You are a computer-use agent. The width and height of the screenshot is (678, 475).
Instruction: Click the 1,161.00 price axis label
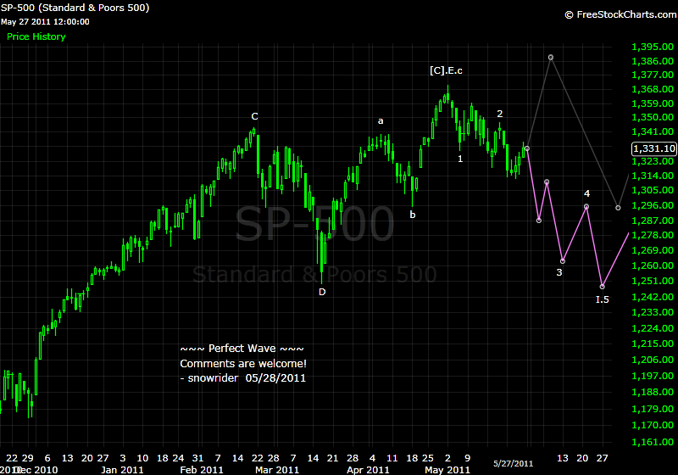coord(653,442)
